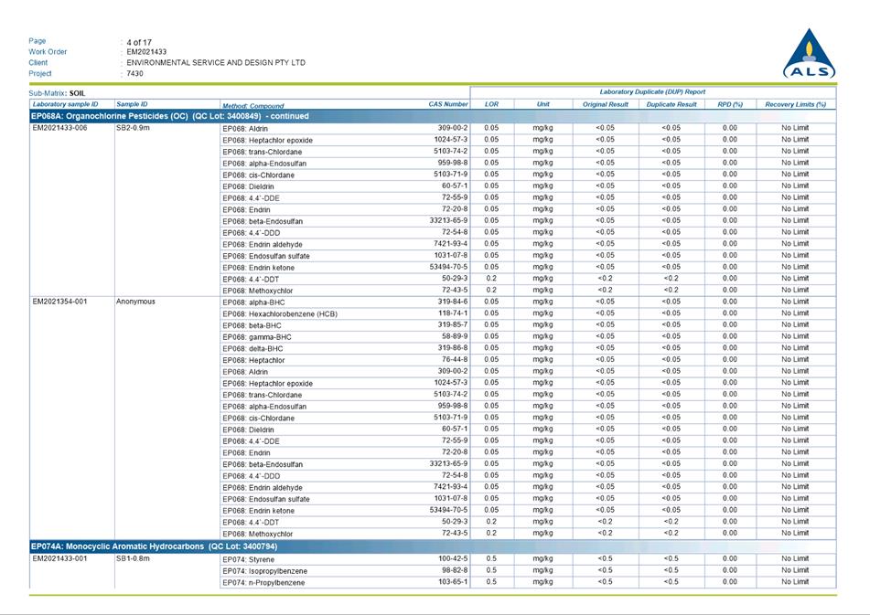This screenshot has width=870, height=615.
Task: Click the 'Recovery Limits (%)' column header
Action: [796, 104]
